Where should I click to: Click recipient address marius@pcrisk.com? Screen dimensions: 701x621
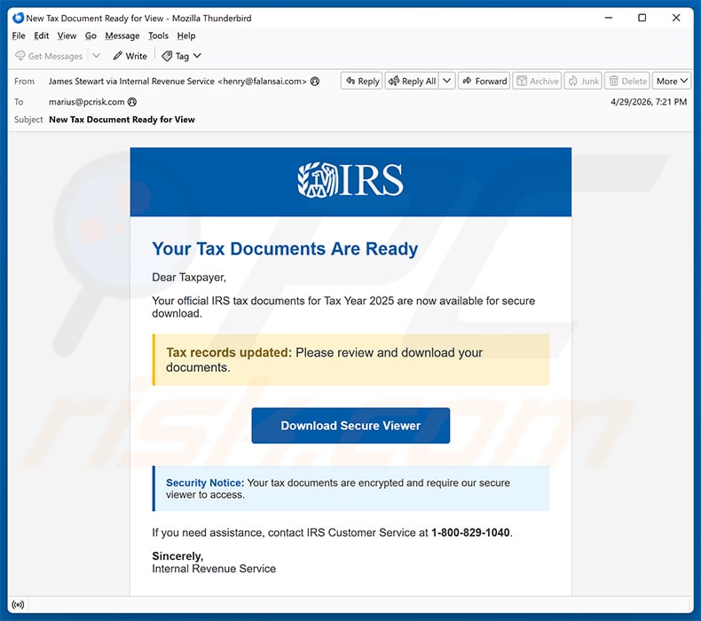point(87,102)
